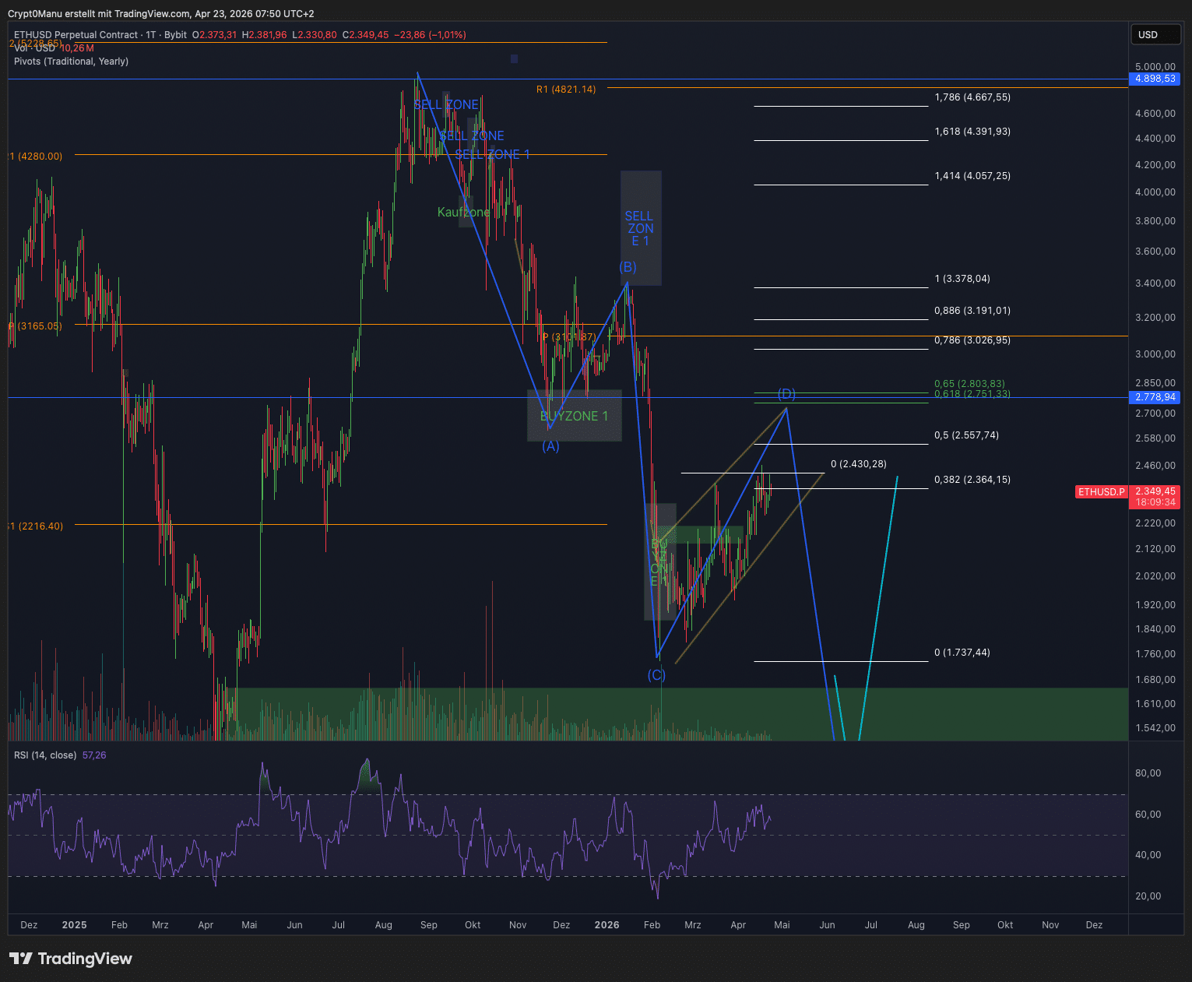Click the BUYZONE 1 text label
Viewport: 1192px width, 982px height.
pyautogui.click(x=574, y=416)
